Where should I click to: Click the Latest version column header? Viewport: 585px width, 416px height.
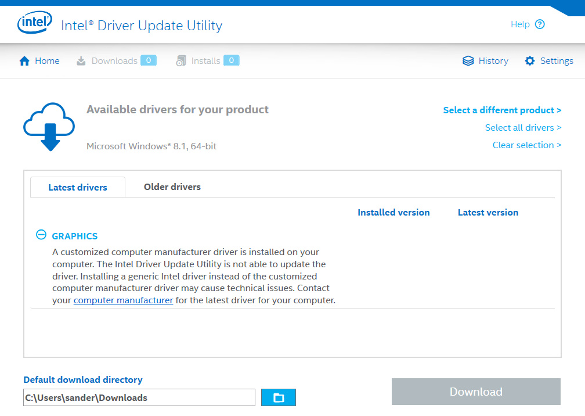pyautogui.click(x=488, y=213)
